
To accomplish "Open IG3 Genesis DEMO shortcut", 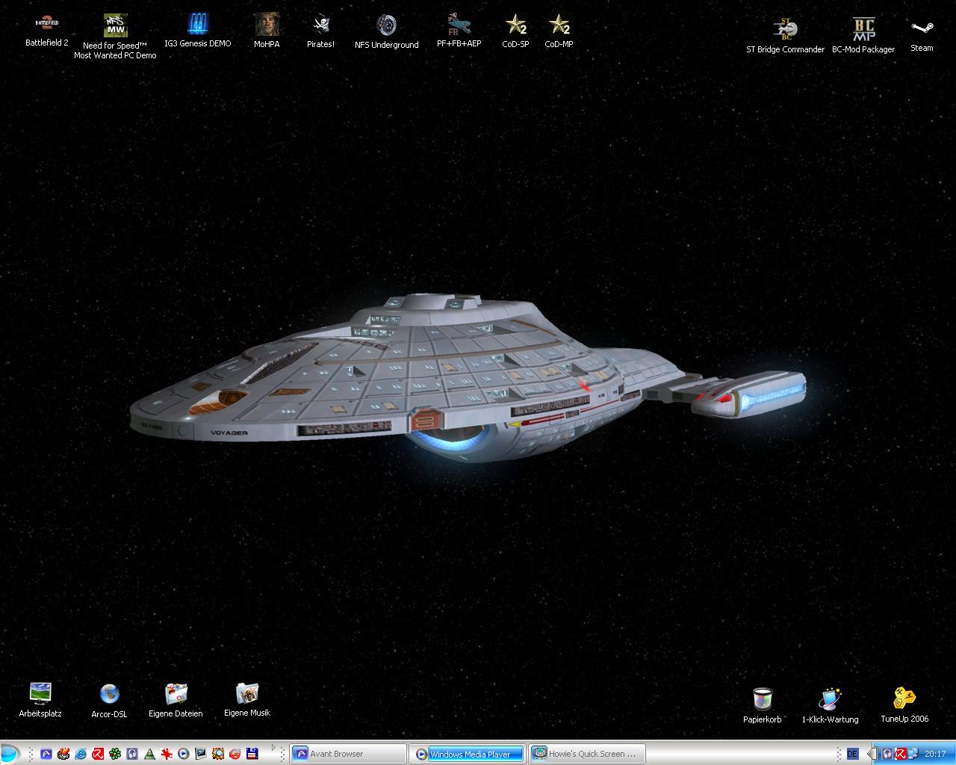I will (x=198, y=31).
